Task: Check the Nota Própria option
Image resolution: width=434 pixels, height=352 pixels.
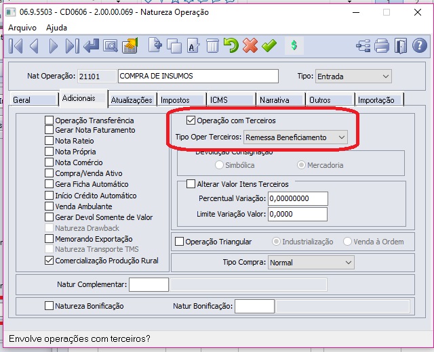Action: [49, 152]
